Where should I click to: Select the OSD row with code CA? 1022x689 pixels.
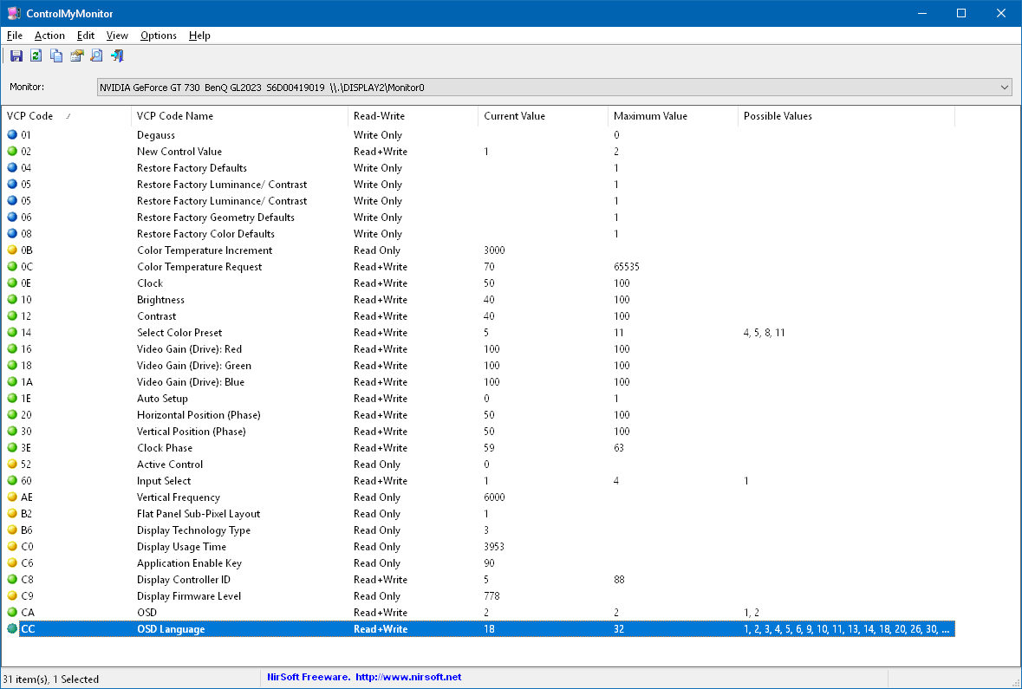coord(479,613)
